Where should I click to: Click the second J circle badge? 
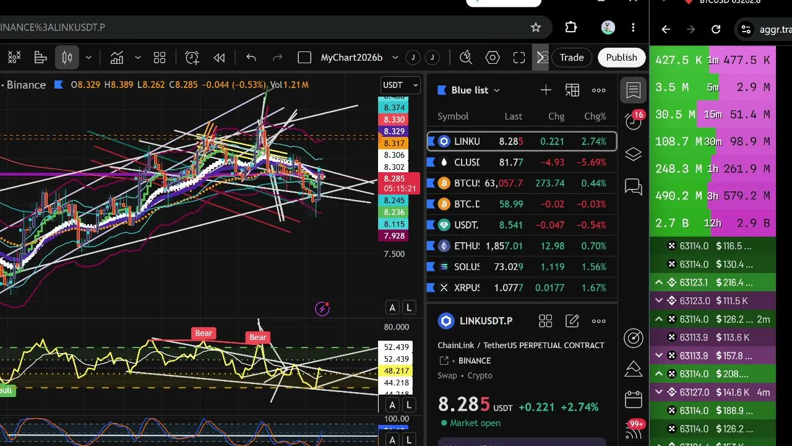tap(432, 58)
